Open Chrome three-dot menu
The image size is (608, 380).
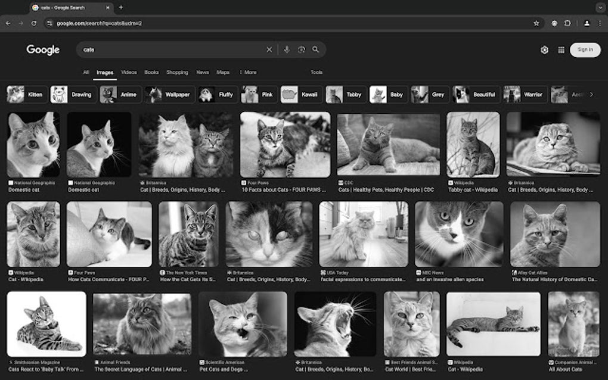tap(600, 23)
